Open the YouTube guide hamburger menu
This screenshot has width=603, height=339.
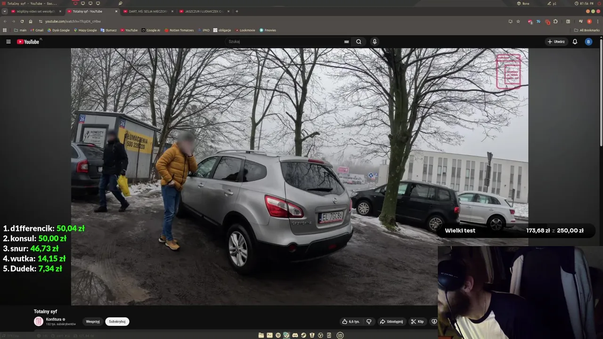(8, 41)
